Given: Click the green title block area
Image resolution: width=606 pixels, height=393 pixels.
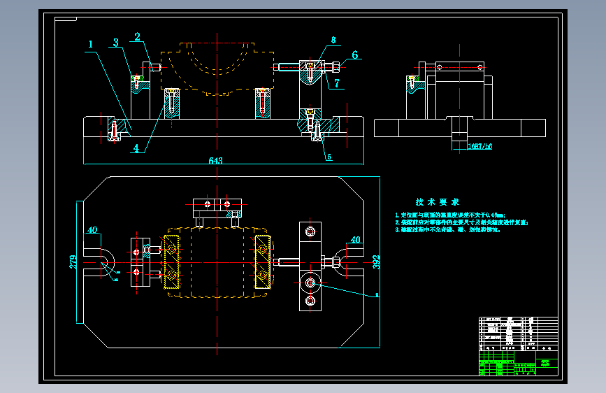Looking at the screenshot, I should coord(518,363).
